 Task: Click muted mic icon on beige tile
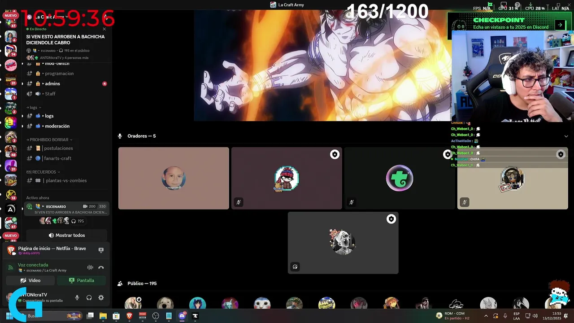tap(465, 202)
